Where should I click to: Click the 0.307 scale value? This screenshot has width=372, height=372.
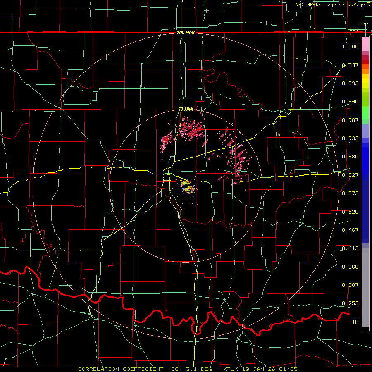pyautogui.click(x=350, y=285)
